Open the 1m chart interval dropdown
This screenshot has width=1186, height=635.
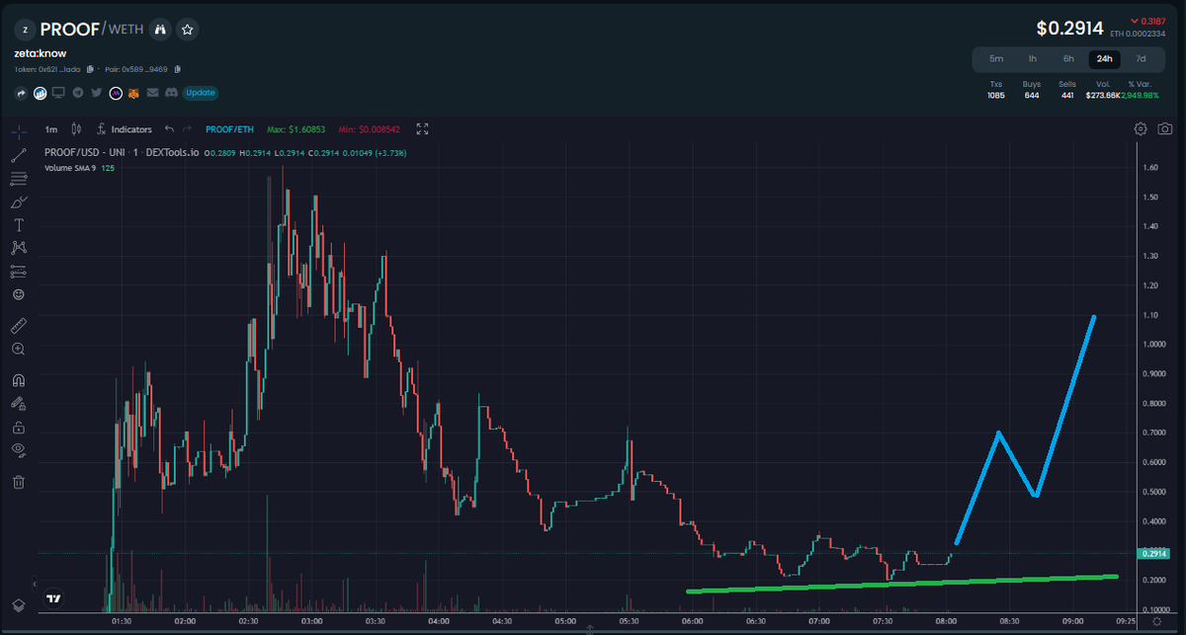tap(51, 129)
